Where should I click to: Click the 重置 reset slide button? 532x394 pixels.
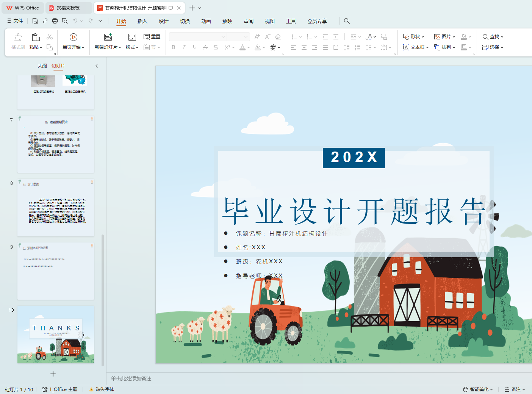pyautogui.click(x=152, y=37)
